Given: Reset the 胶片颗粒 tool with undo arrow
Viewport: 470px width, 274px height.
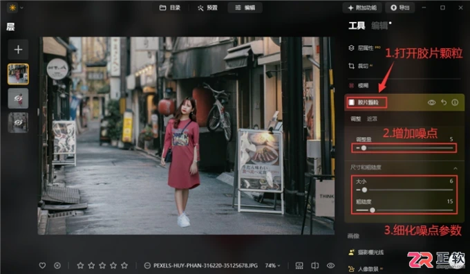Looking at the screenshot, I should 444,102.
